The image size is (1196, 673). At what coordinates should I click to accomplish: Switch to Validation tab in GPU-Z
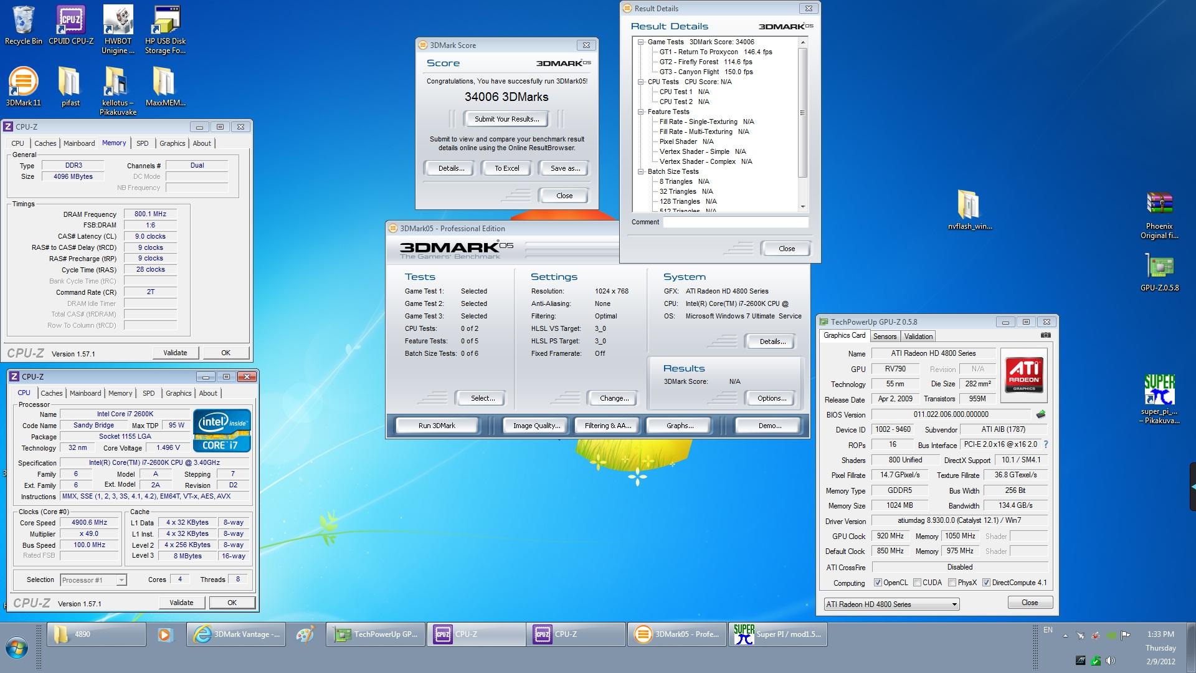918,336
